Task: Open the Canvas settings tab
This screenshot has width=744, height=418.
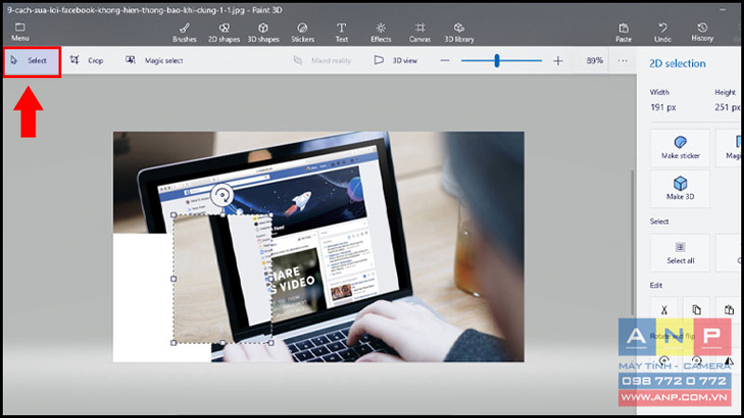Action: (420, 33)
